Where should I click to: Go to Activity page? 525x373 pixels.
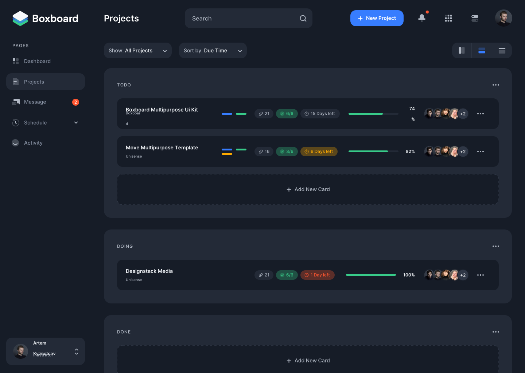point(46,143)
